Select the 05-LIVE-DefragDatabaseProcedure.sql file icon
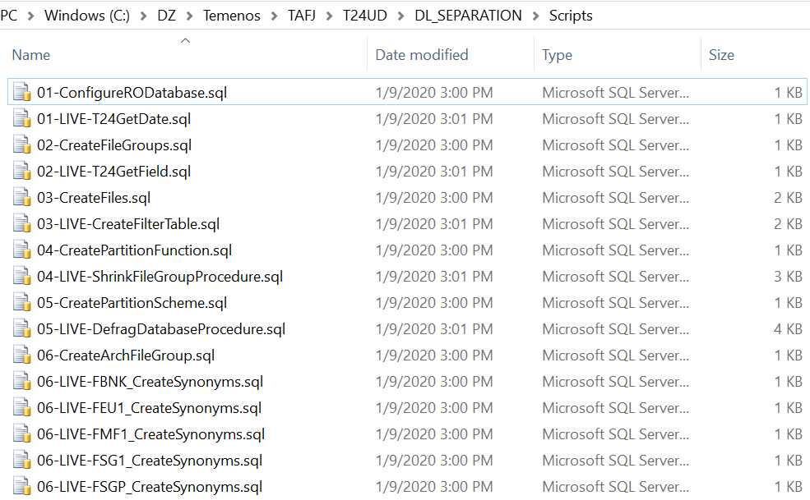Viewport: 810px width, 500px height. pos(22,329)
